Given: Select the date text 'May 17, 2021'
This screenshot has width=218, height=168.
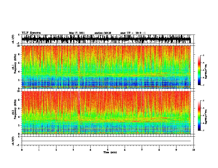Looking at the screenshot, I should (77, 33).
